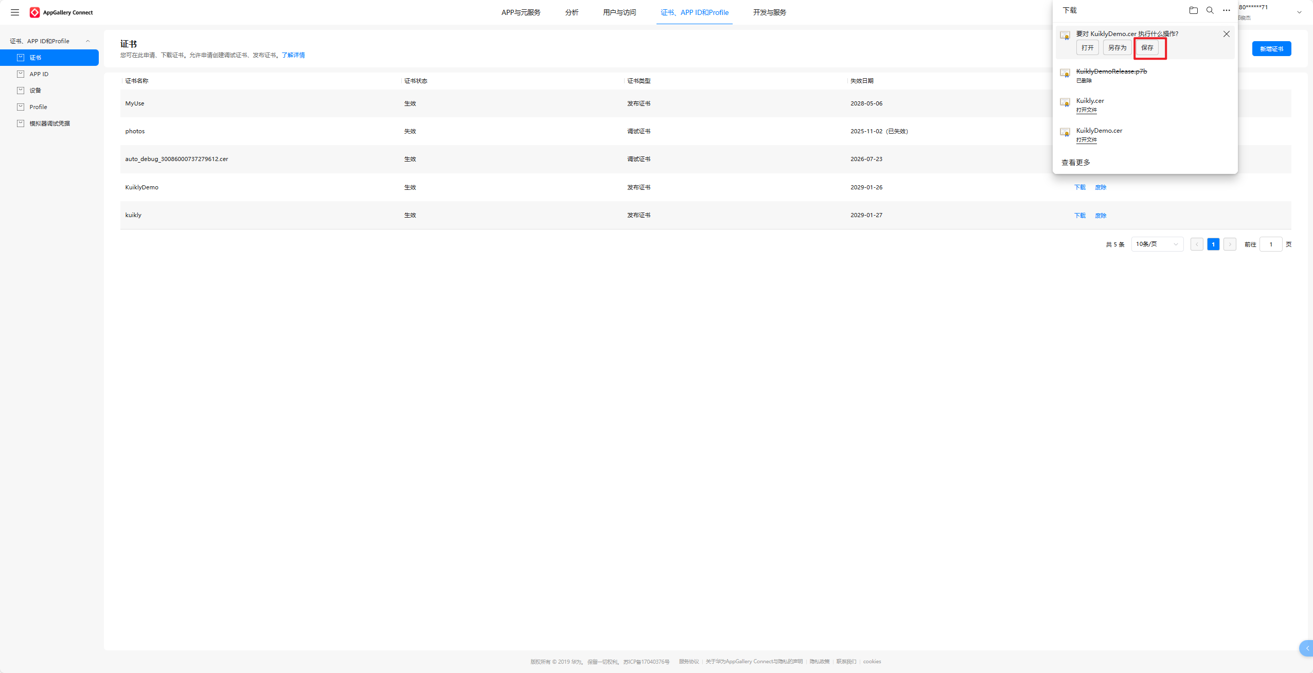
Task: Click the AppGallery Connect logo
Action: point(61,12)
